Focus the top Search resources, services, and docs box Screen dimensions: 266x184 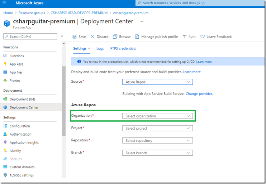pyautogui.click(x=200, y=3)
